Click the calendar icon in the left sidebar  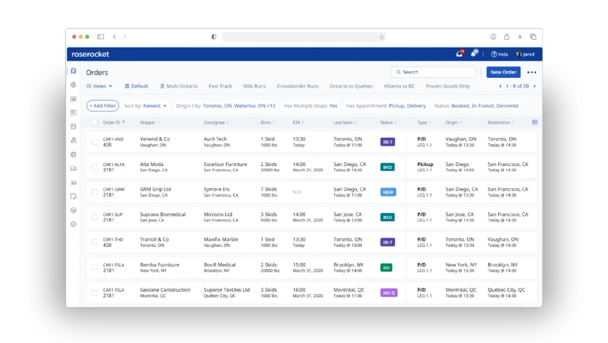73,99
